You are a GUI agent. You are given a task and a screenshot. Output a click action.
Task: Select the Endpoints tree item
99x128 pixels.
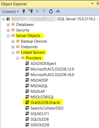click(29, 47)
